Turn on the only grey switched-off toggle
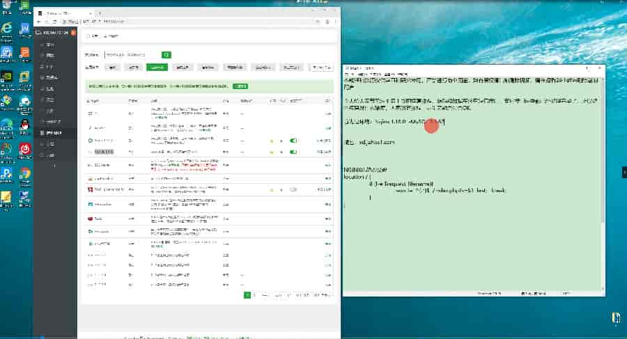Screen dimensions: 627x339 pyautogui.click(x=293, y=189)
